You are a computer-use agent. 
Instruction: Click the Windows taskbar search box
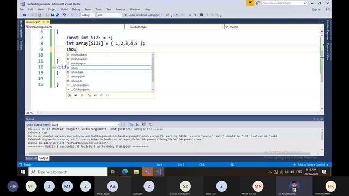68,172
